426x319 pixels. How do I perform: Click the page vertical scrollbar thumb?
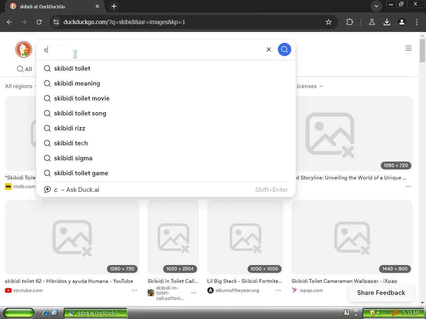click(x=422, y=50)
